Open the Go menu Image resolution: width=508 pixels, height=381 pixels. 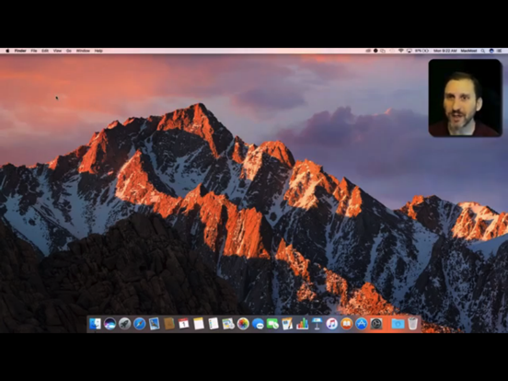coord(69,51)
